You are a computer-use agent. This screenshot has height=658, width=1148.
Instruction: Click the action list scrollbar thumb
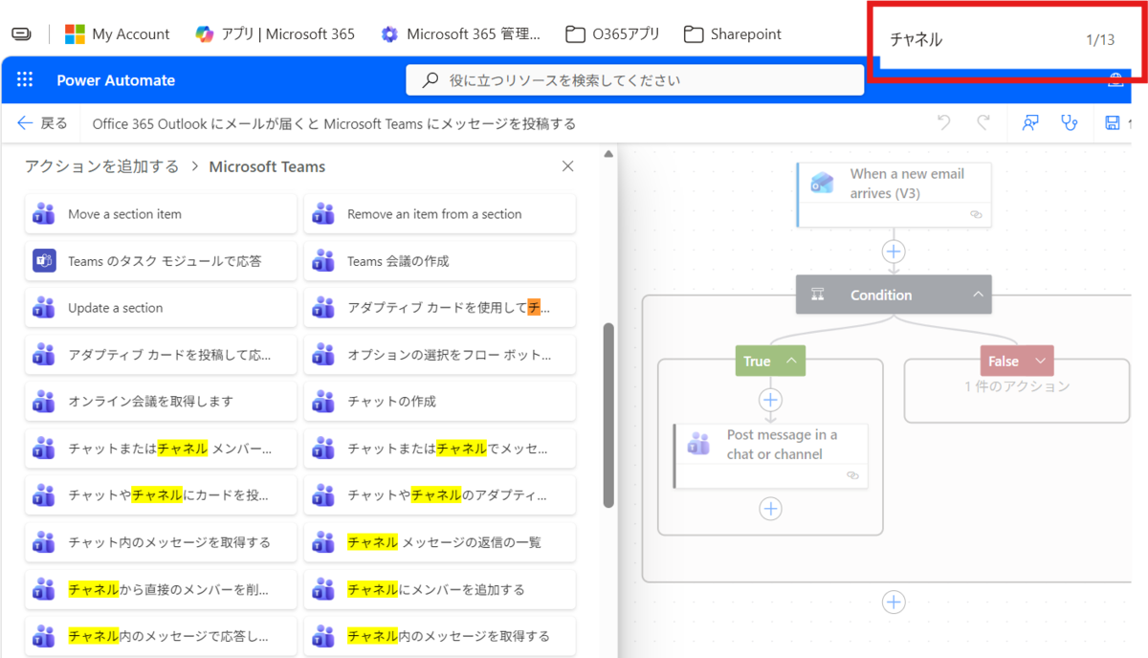[608, 415]
